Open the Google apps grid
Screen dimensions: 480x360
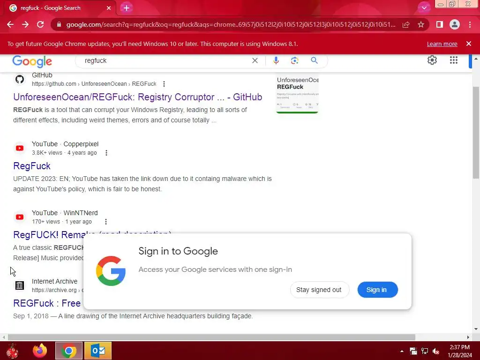454,60
